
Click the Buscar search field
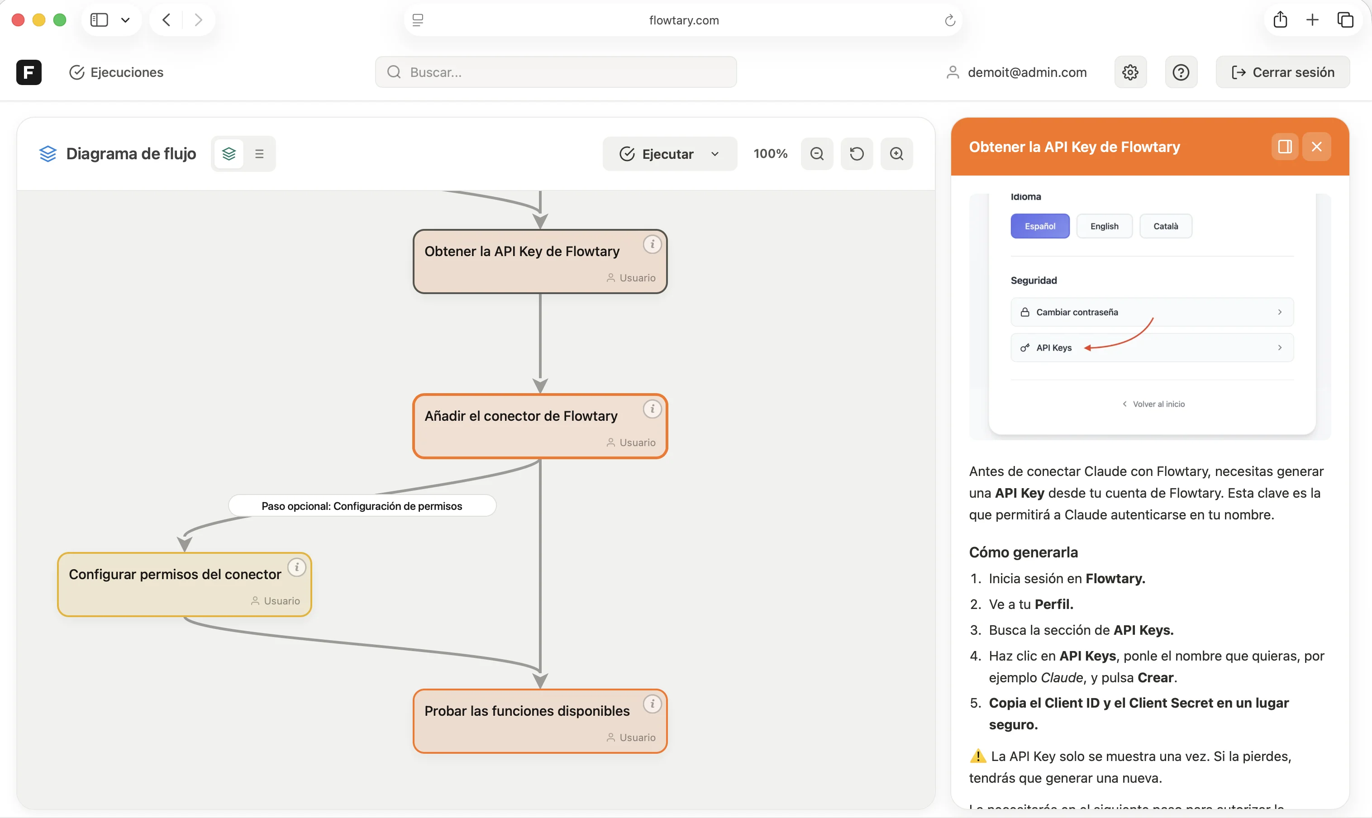click(556, 72)
